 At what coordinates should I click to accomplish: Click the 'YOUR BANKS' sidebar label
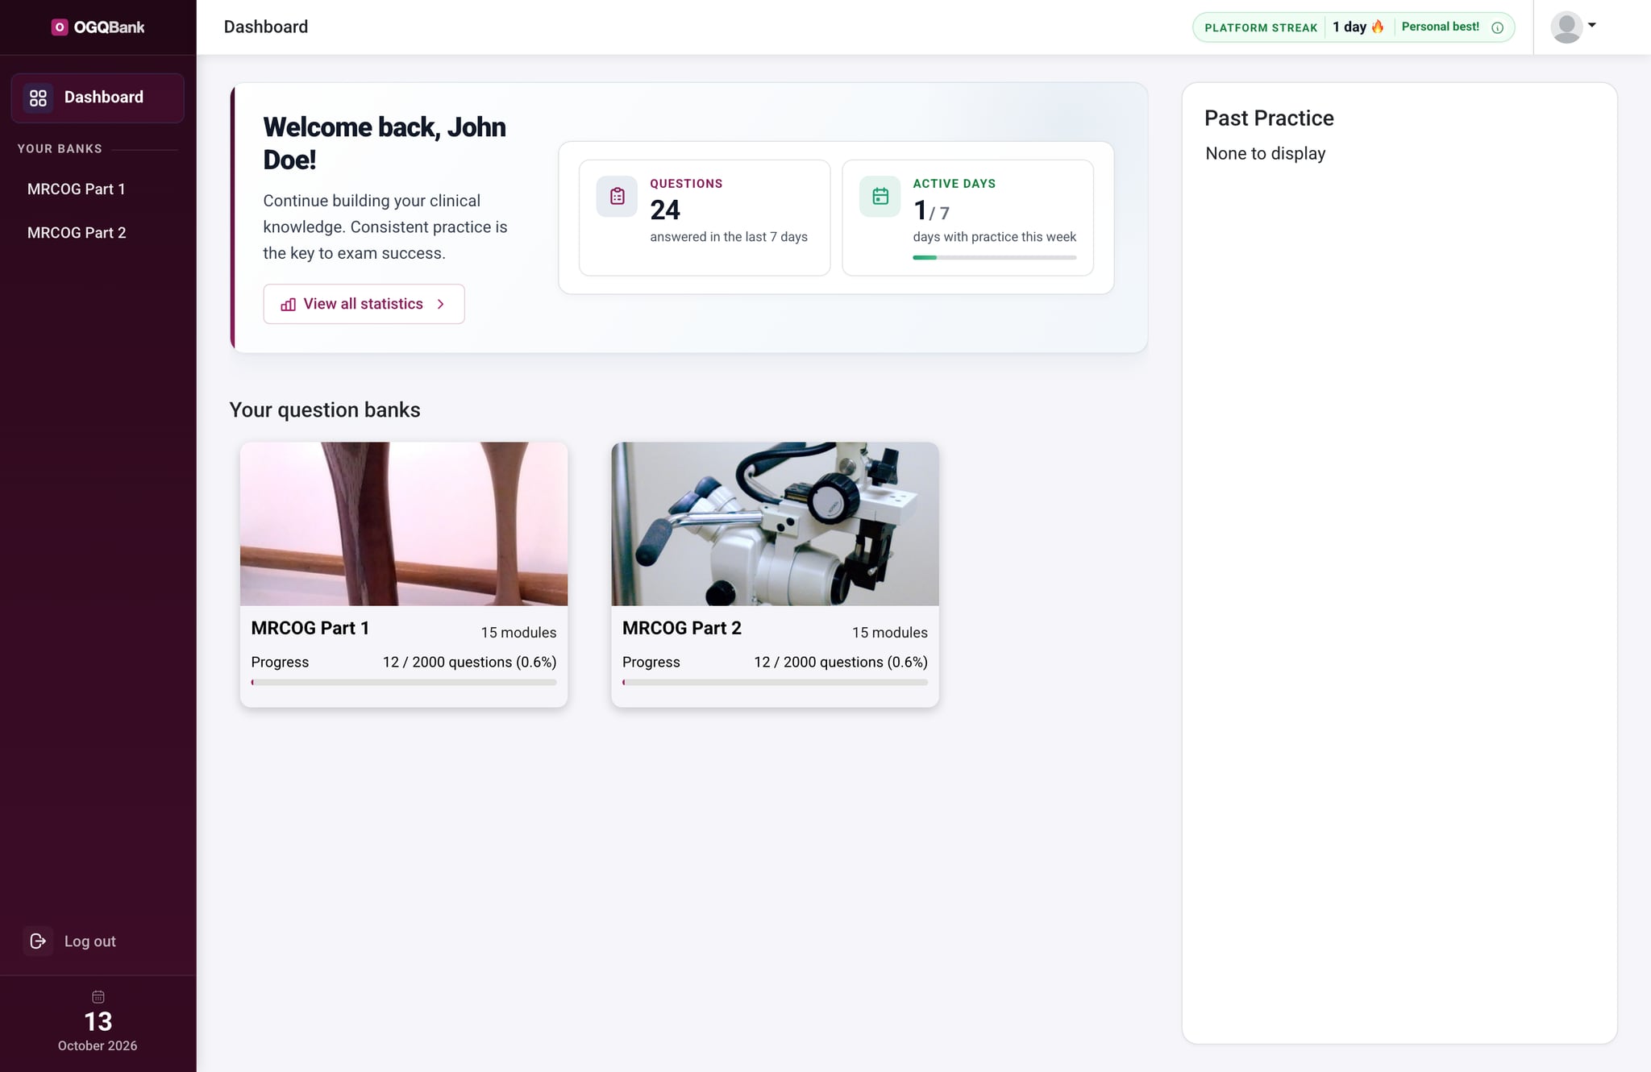(x=60, y=149)
